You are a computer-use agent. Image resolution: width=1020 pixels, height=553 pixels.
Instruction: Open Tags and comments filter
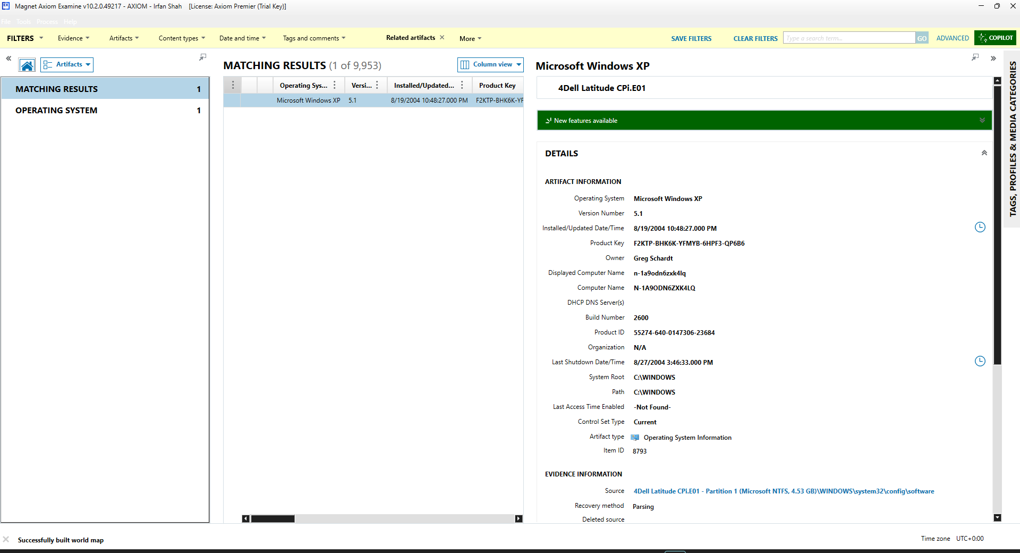tap(314, 38)
